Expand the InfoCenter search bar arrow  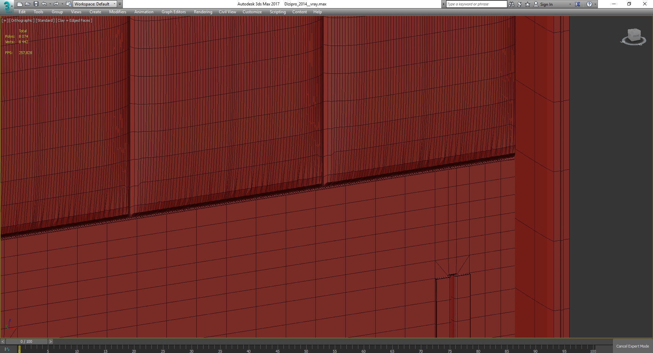443,4
